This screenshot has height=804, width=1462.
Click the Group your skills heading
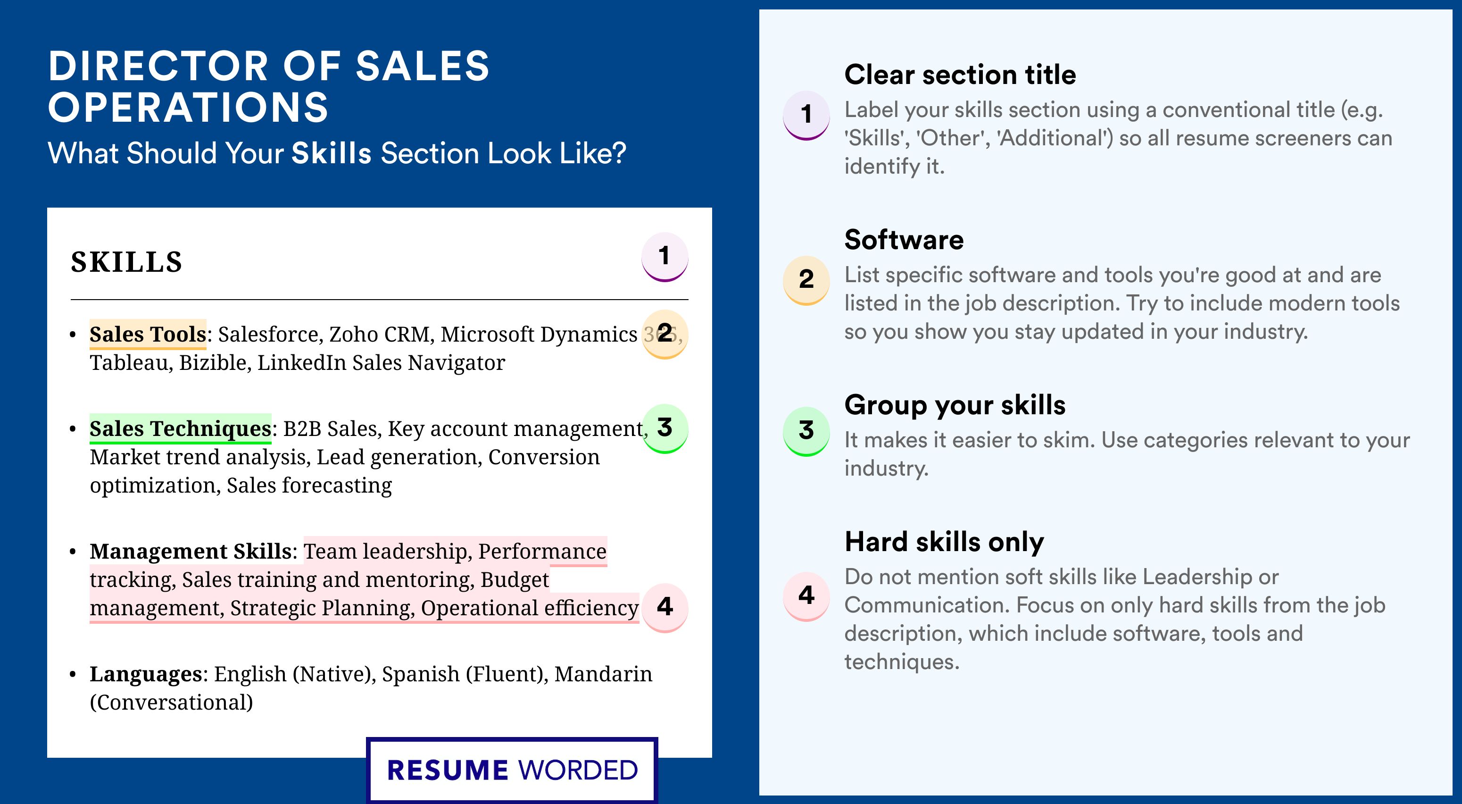coord(955,405)
